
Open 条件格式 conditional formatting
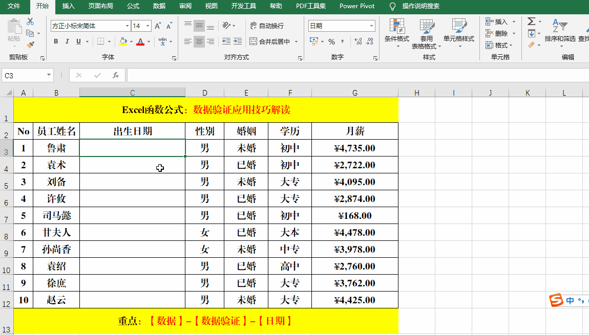pyautogui.click(x=396, y=34)
